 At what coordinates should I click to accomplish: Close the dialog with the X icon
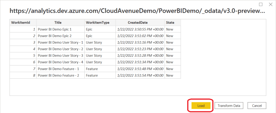[270, 4]
